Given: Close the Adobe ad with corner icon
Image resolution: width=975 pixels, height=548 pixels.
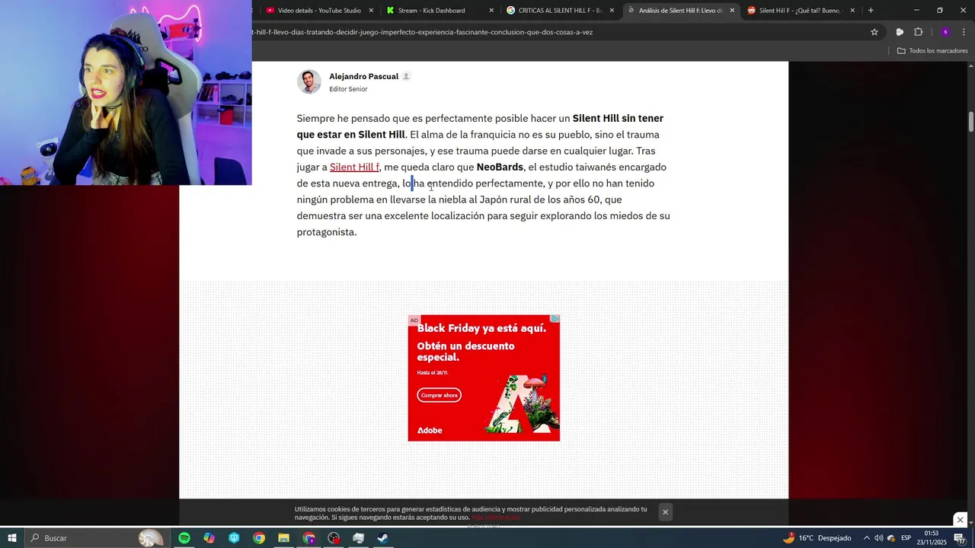Looking at the screenshot, I should pyautogui.click(x=555, y=319).
